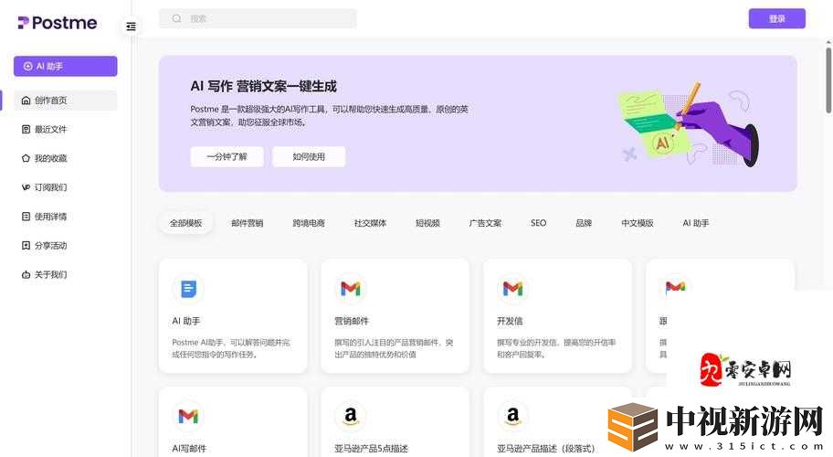Click the 开发信 card title
The width and height of the screenshot is (833, 457).
[x=510, y=321]
